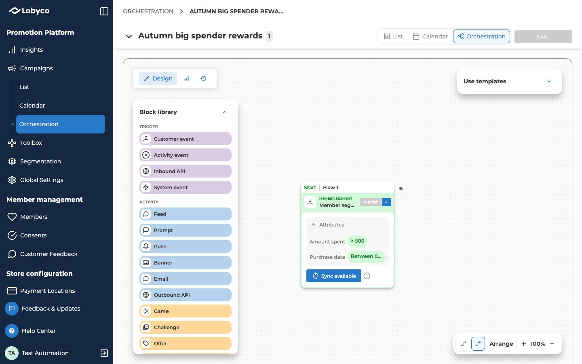Open the history clock icon

(204, 78)
